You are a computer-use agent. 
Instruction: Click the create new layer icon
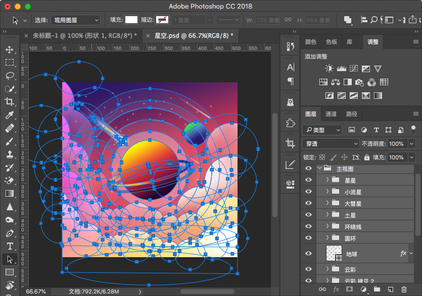391,289
